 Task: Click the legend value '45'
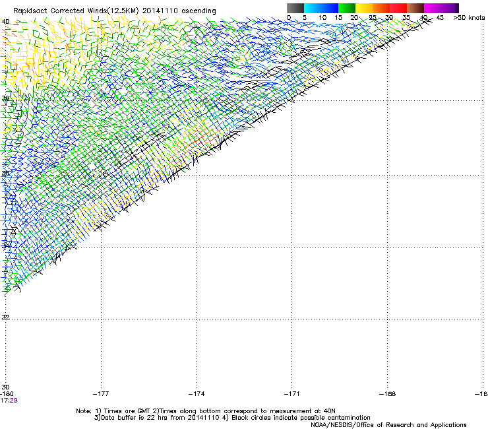(440, 17)
